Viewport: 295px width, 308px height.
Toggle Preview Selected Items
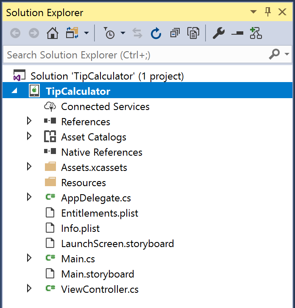click(237, 33)
